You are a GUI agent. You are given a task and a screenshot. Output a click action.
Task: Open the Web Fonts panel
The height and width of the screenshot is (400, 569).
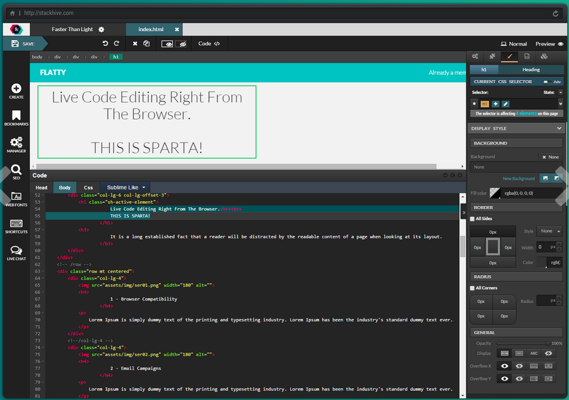tap(16, 198)
